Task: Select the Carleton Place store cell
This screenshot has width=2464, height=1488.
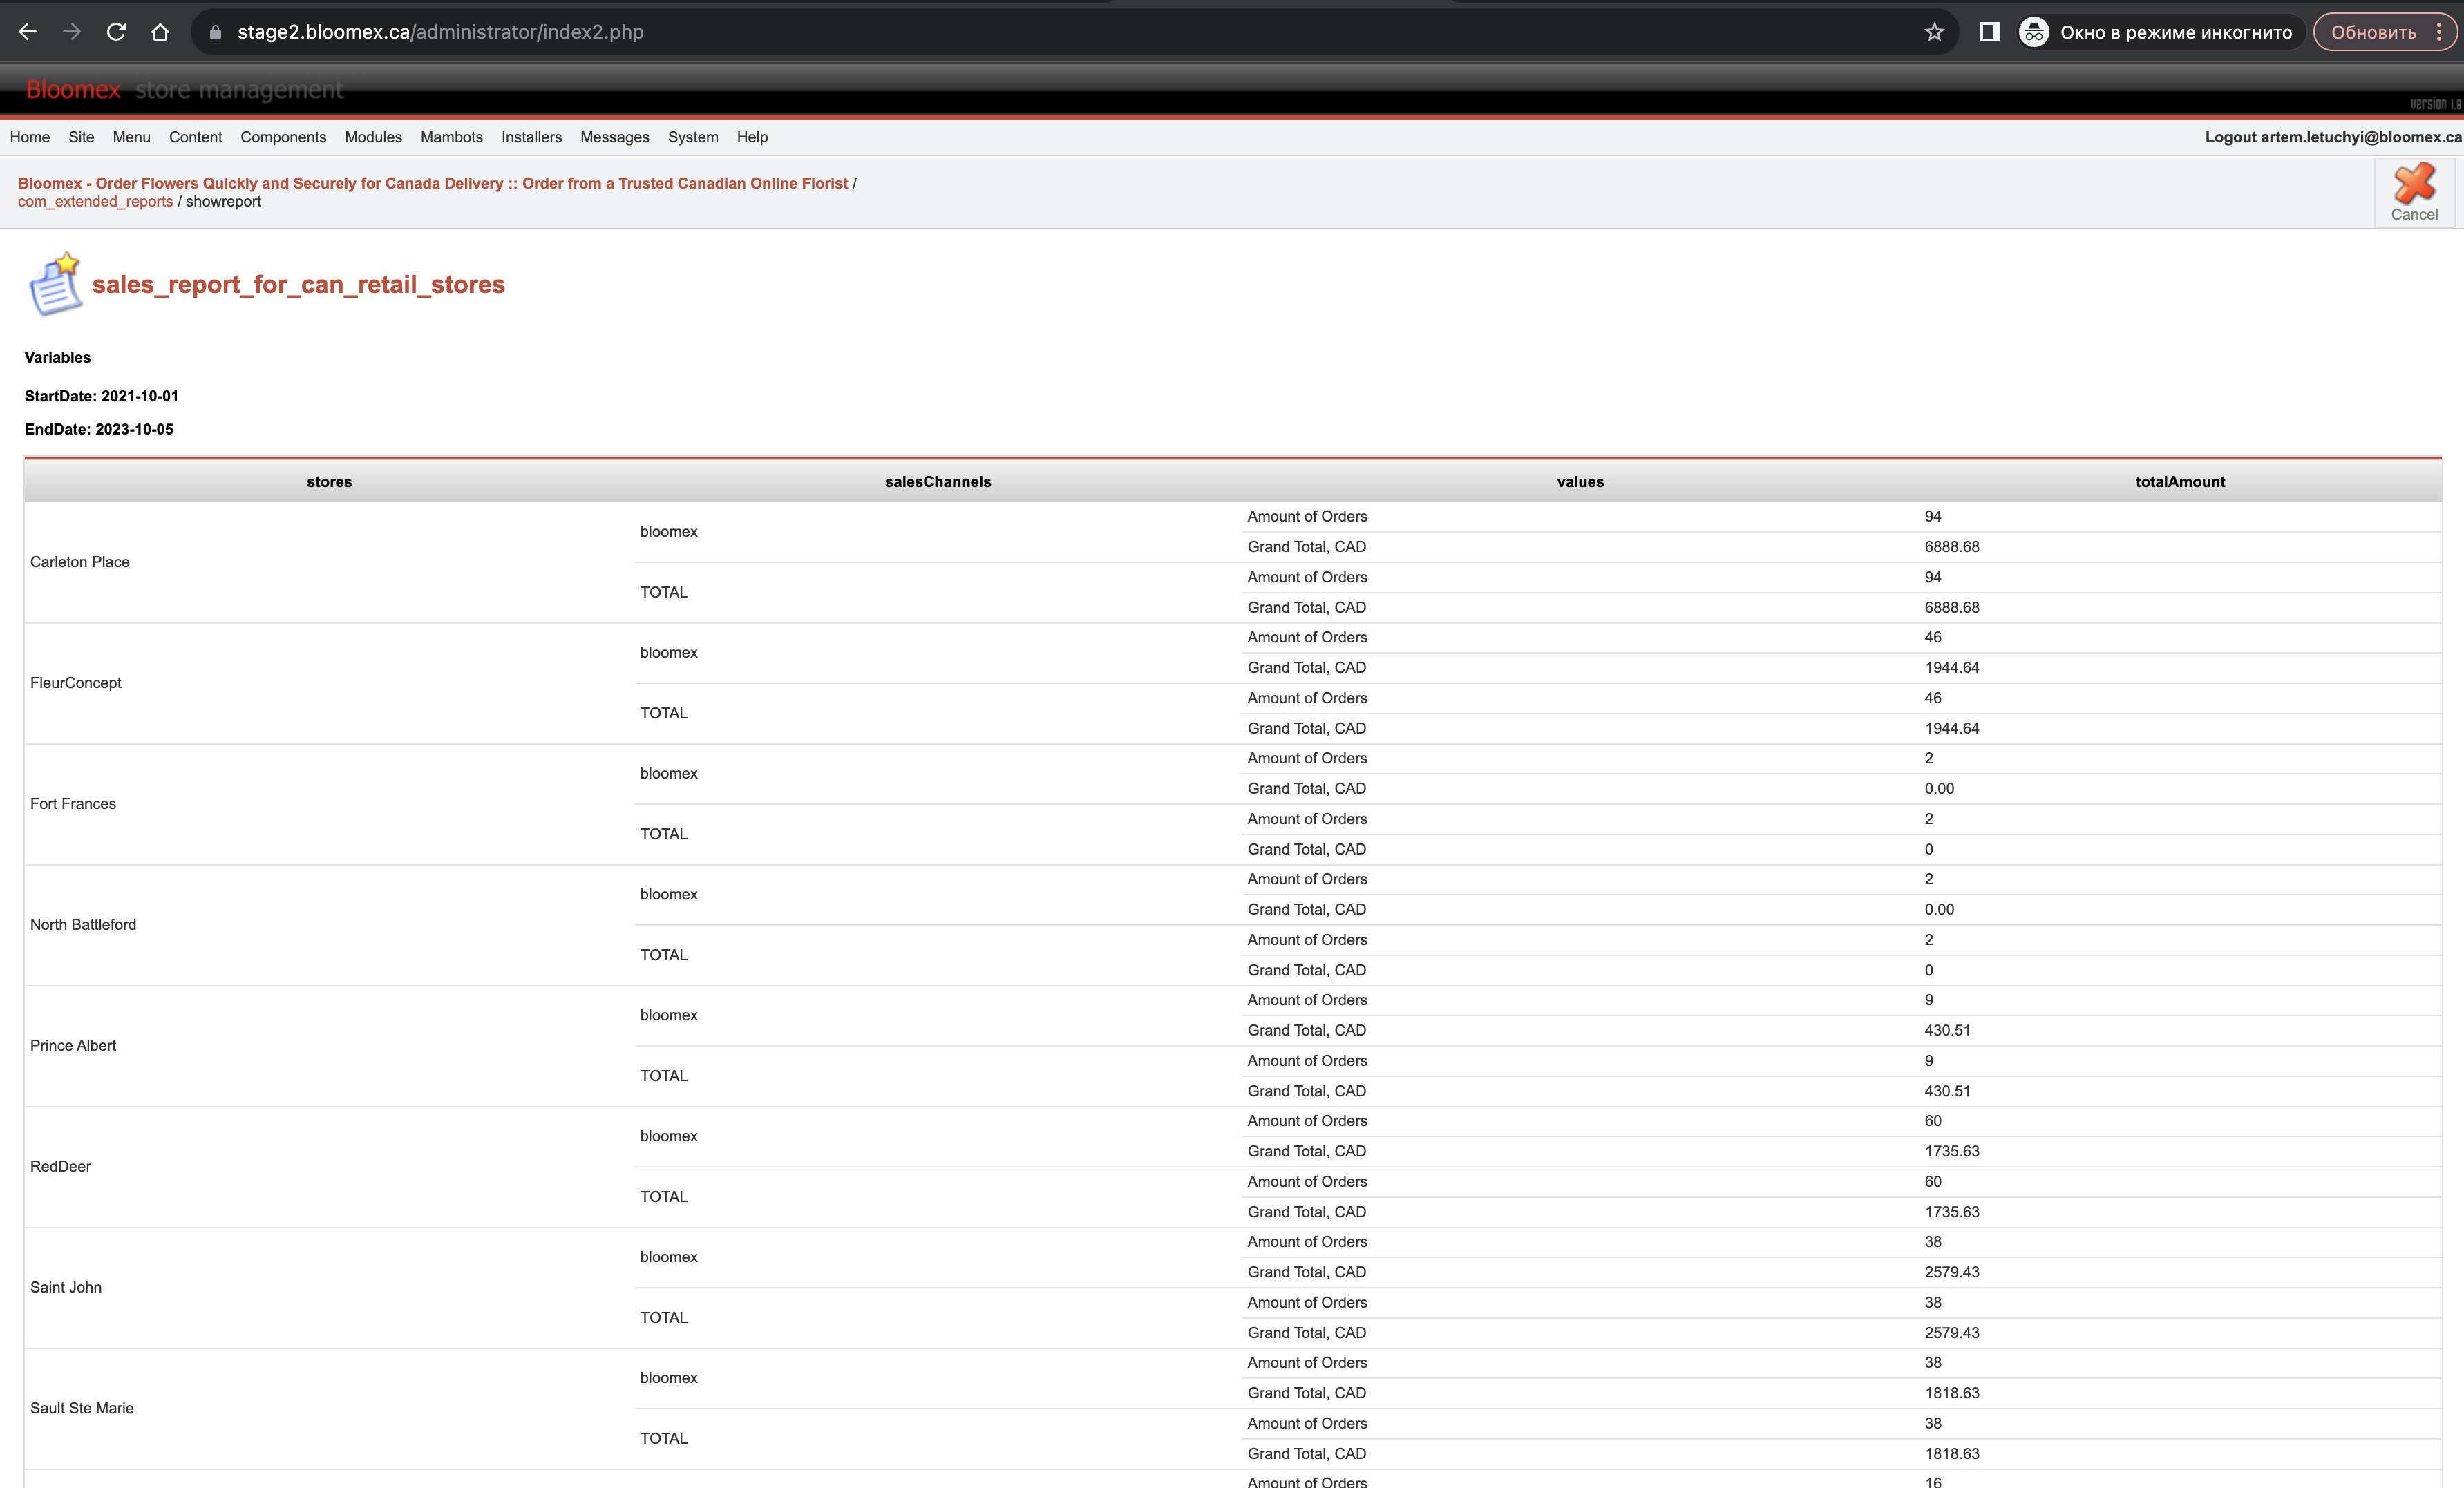Action: (x=329, y=562)
